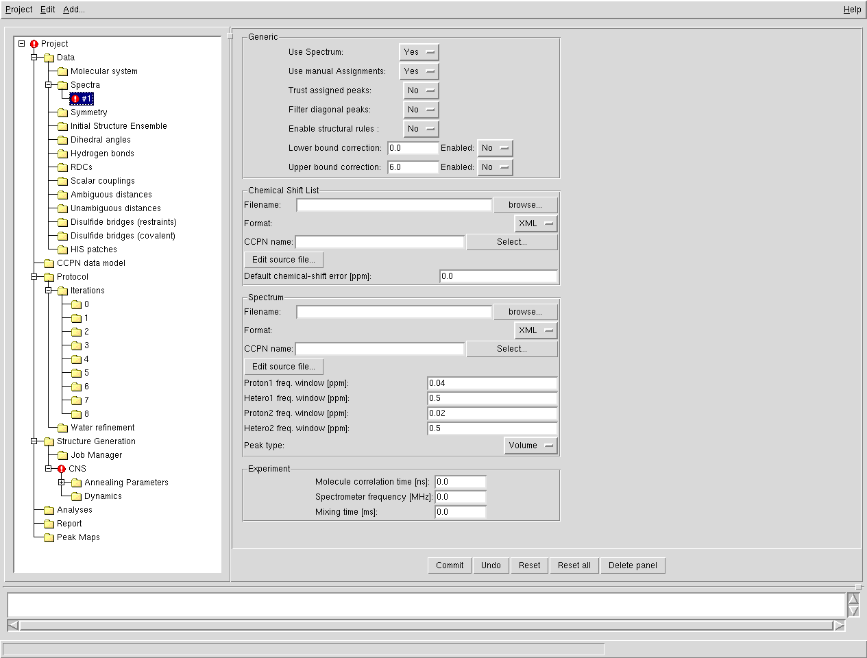This screenshot has height=658, width=867.
Task: Select the red error icon of spectrum #1
Action: pos(75,99)
